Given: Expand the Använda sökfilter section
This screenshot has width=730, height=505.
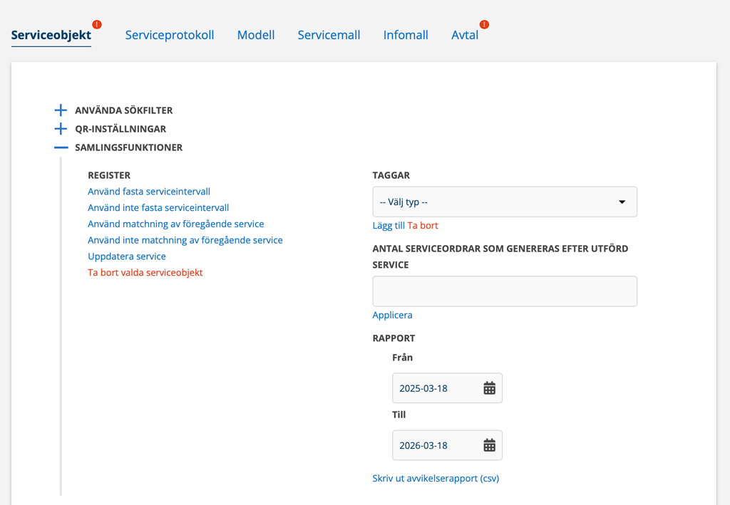Looking at the screenshot, I should click(61, 110).
